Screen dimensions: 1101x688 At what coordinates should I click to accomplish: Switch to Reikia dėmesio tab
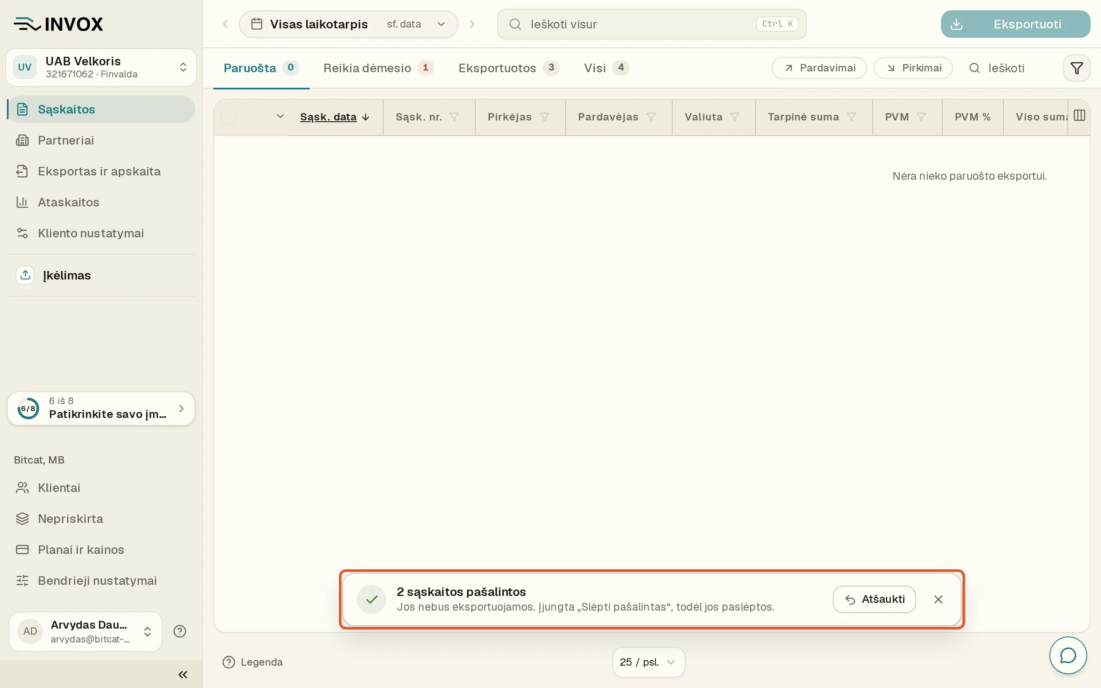click(378, 68)
